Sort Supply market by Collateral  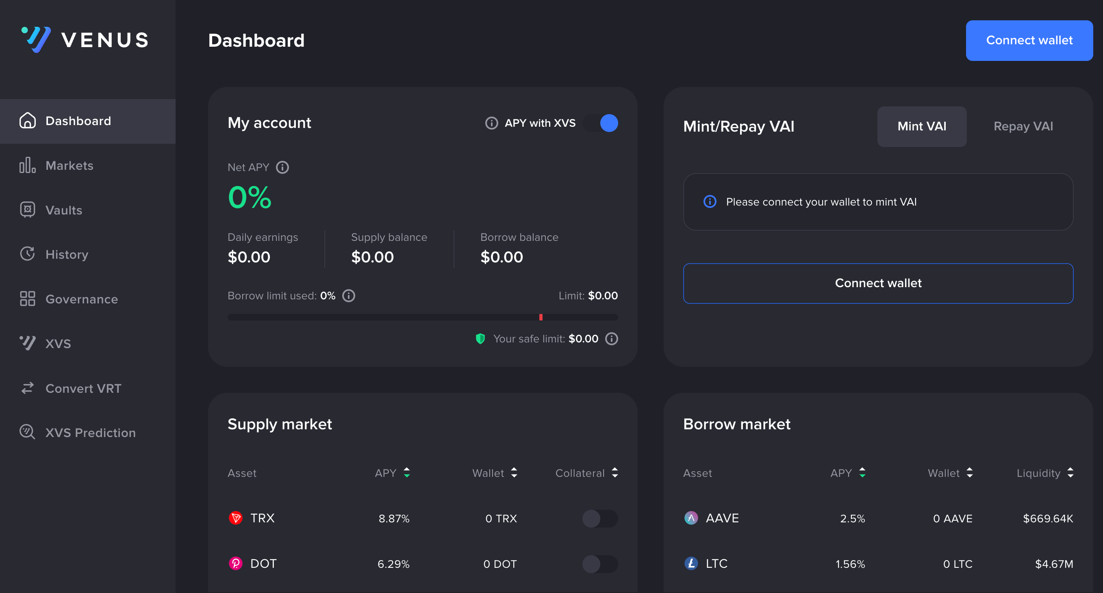point(586,473)
